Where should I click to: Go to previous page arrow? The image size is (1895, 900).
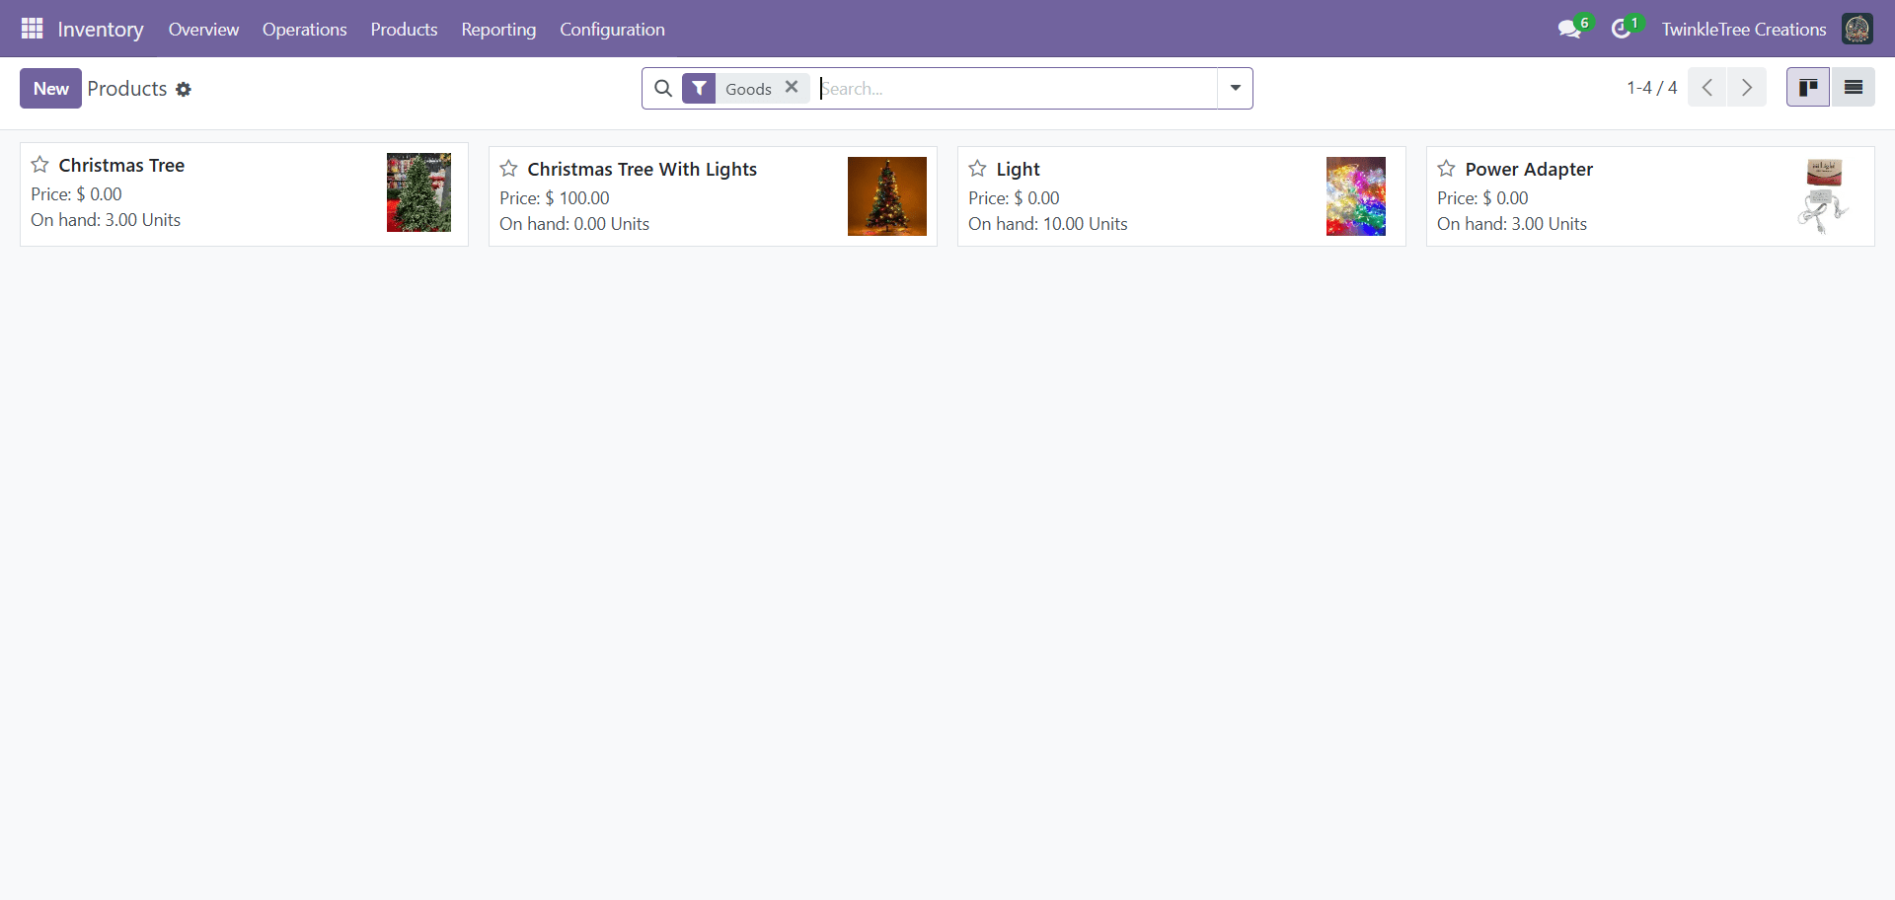[1707, 87]
